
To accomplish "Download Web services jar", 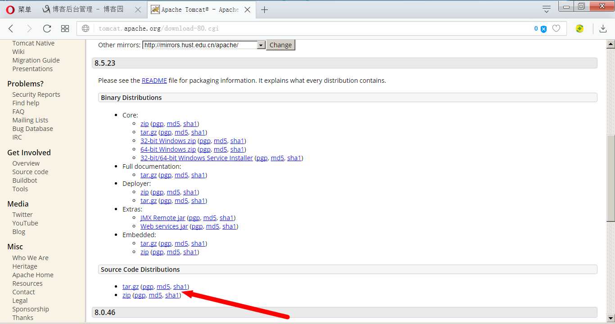I will 164,226.
